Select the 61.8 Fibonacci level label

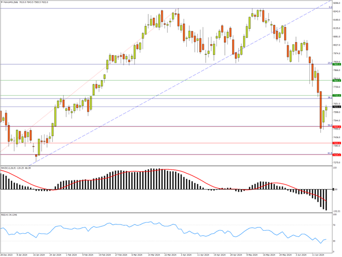pyautogui.click(x=329, y=153)
